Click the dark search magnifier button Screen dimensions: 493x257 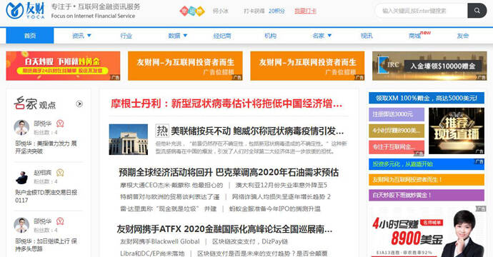(477, 11)
